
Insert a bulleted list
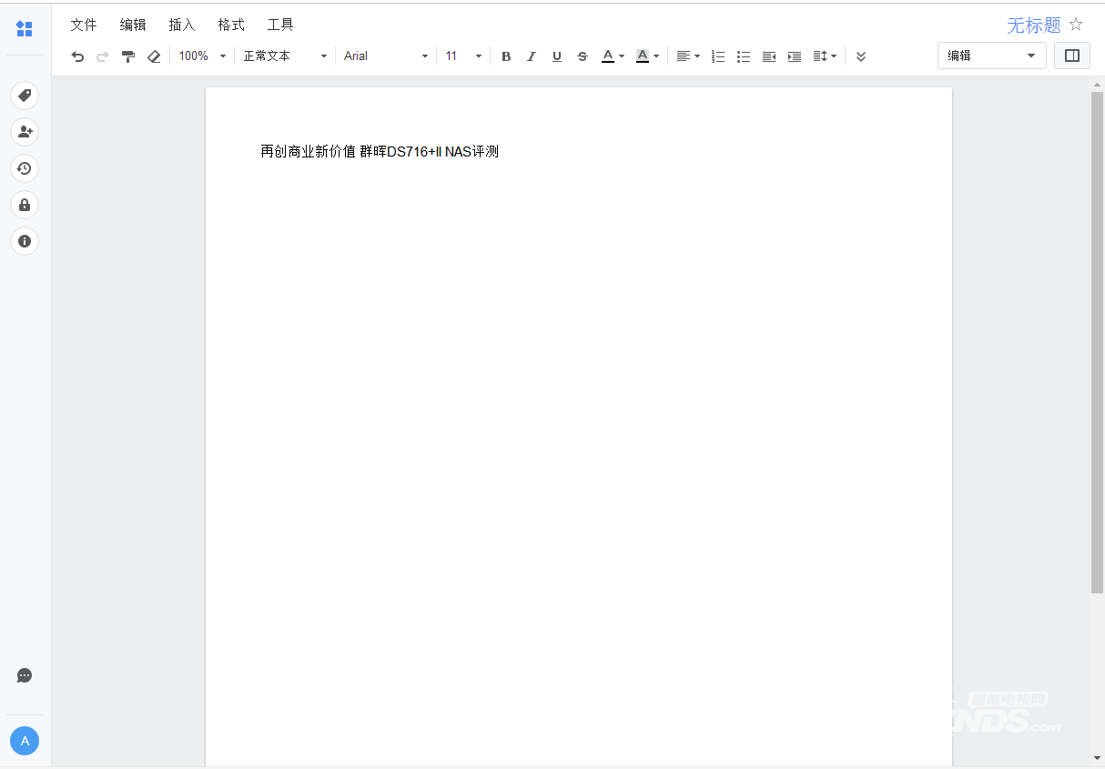(x=744, y=56)
